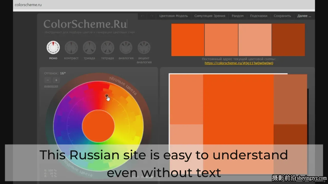
Task: Click the large central orange block in the preview
Action: (x=238, y=124)
